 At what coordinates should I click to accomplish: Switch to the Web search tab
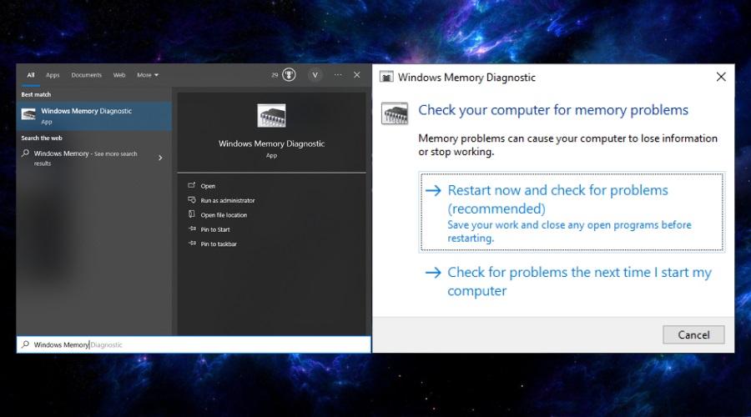point(119,75)
